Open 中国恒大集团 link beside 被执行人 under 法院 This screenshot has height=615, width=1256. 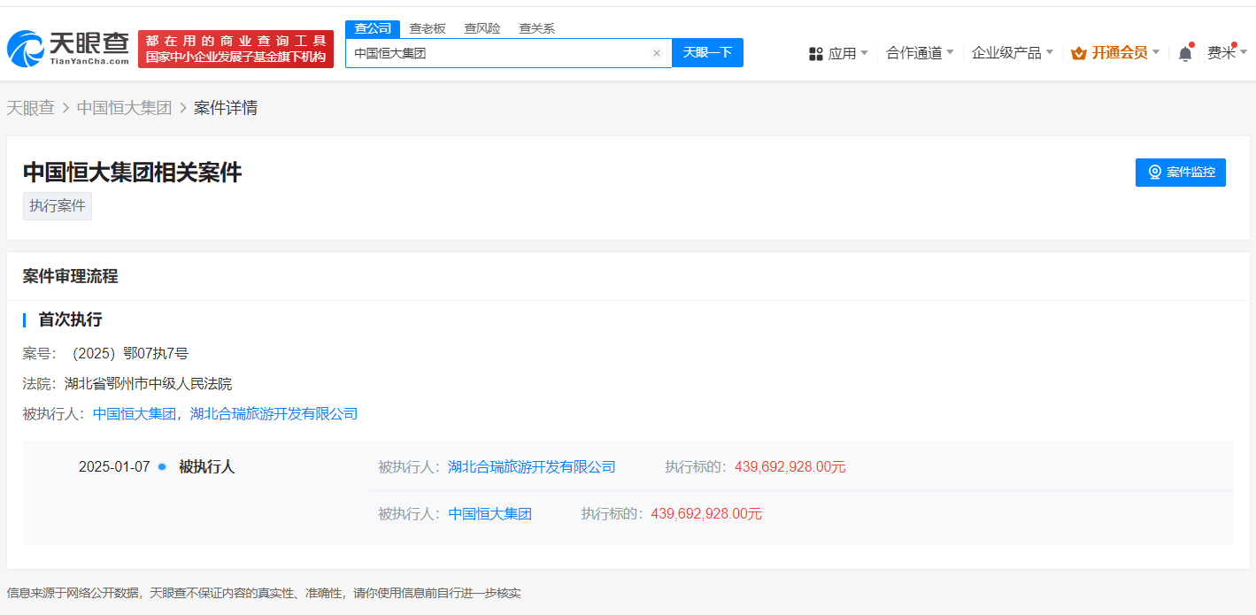135,413
